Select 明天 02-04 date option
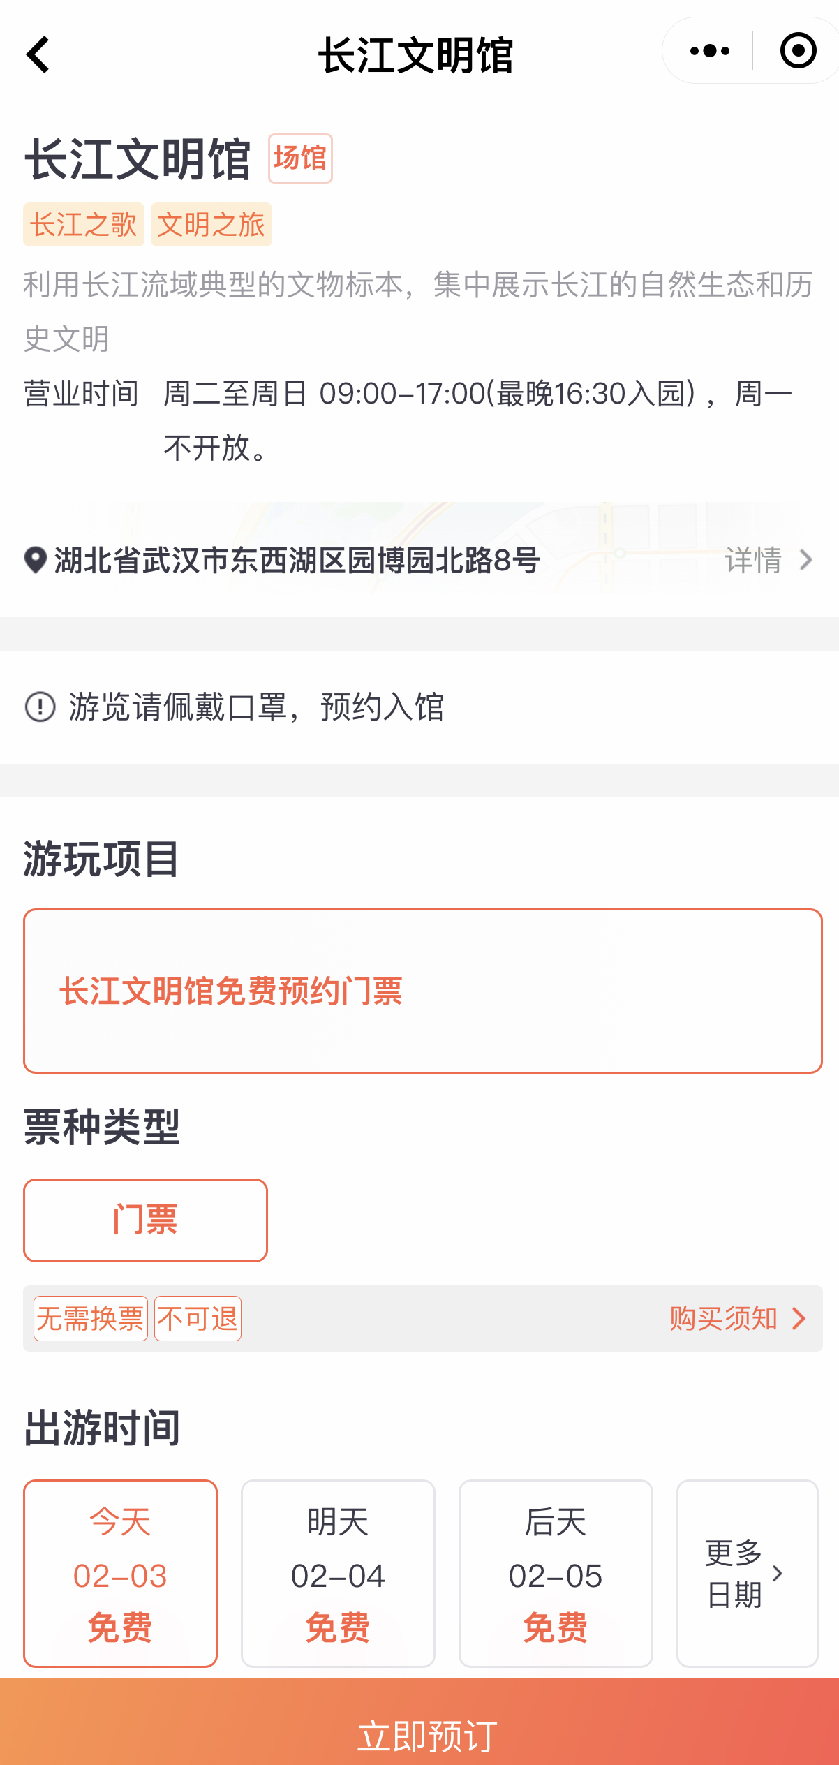The image size is (839, 1765). (x=338, y=1573)
